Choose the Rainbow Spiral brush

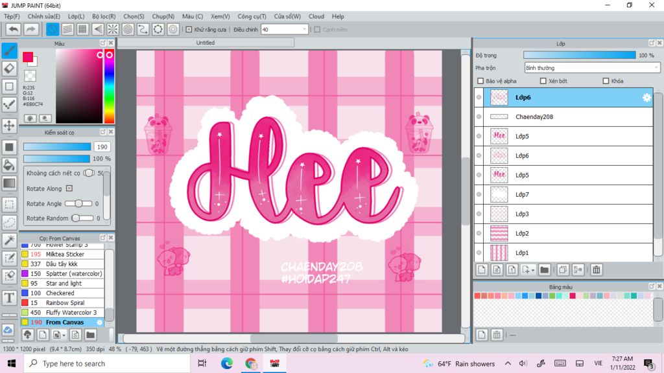tap(62, 303)
